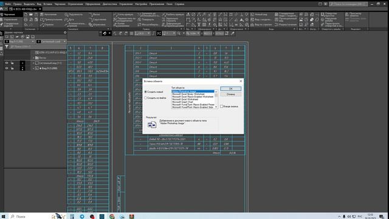Select the Автолиния drawing tool
389x219 pixels.
click(x=49, y=15)
